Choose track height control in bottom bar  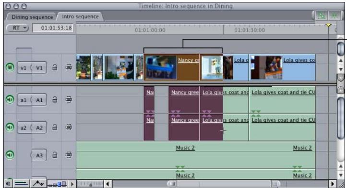(57, 184)
